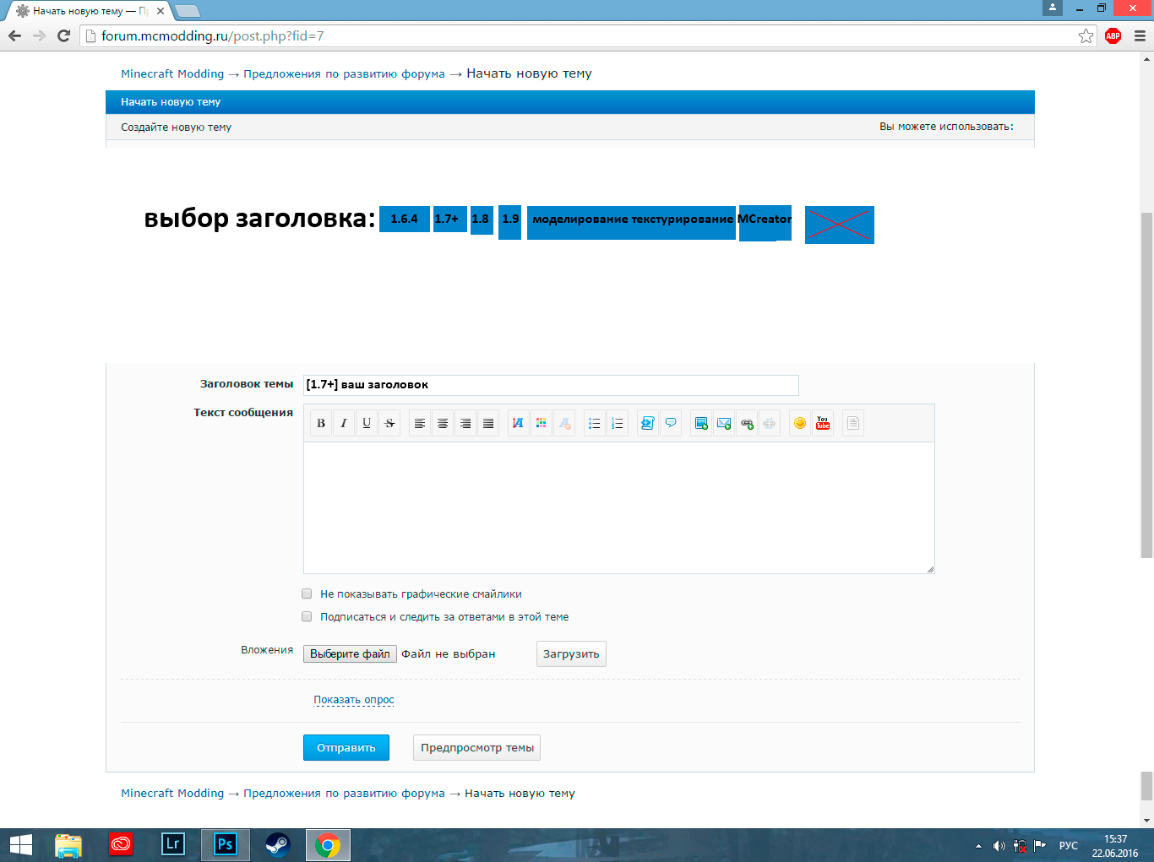Remove formatting from selected text
Viewport: 1154px width, 862px height.
click(564, 423)
